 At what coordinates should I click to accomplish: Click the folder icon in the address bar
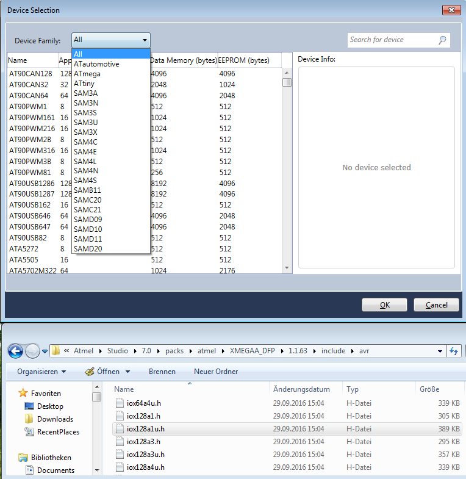(x=56, y=351)
